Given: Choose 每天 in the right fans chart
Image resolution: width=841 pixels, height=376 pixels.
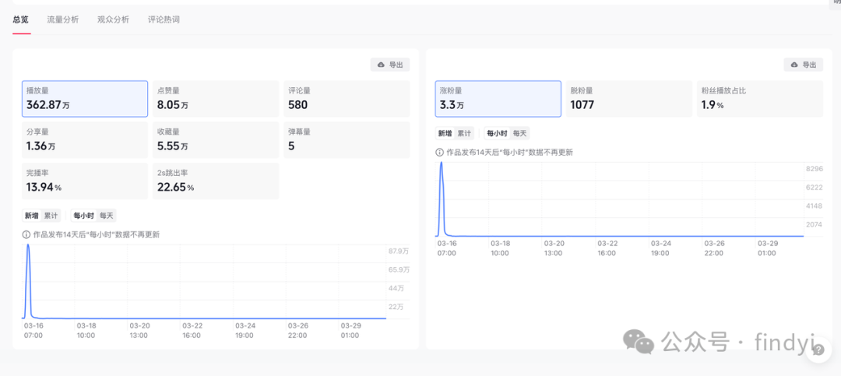Looking at the screenshot, I should pos(519,134).
